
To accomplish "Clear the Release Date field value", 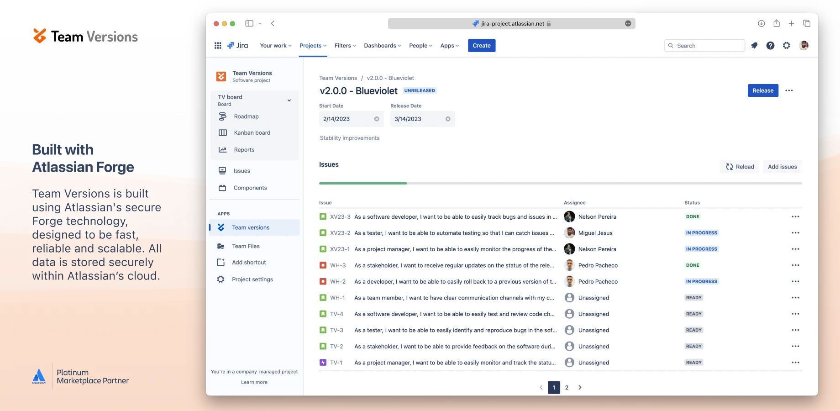I will (x=448, y=119).
